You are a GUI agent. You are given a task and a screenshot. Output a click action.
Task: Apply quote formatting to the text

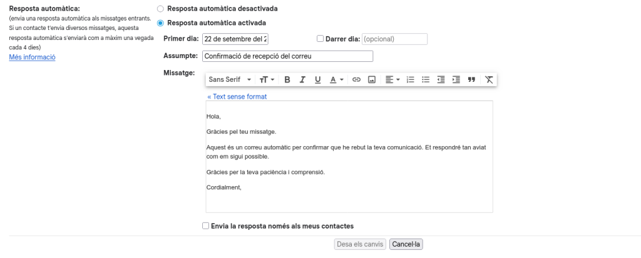pos(471,80)
